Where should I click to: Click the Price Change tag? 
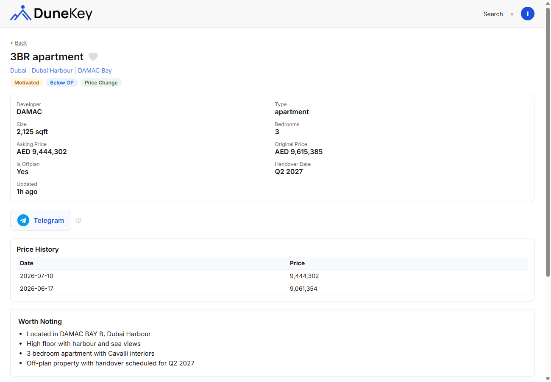pos(101,83)
